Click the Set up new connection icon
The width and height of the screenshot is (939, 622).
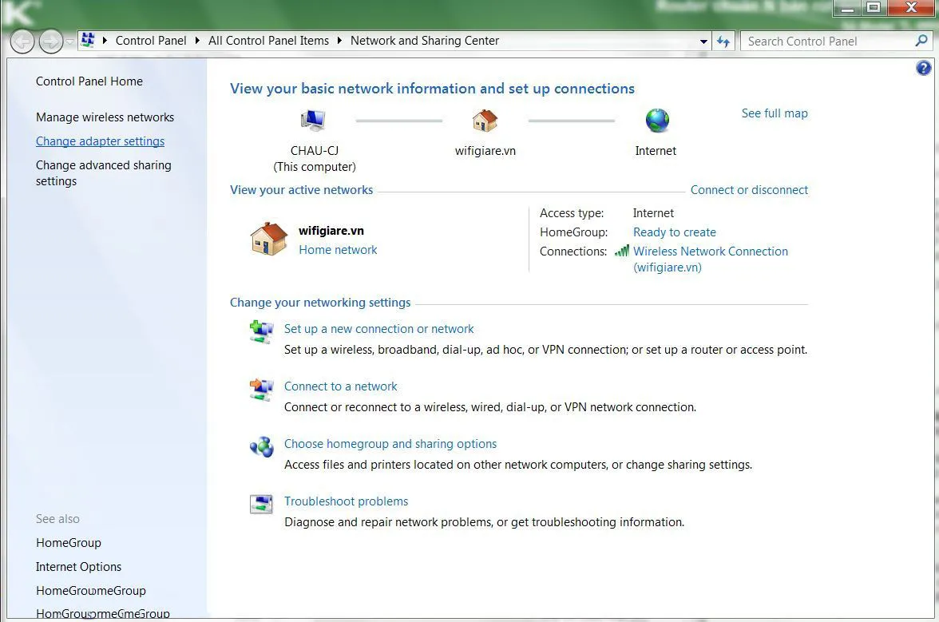(261, 331)
